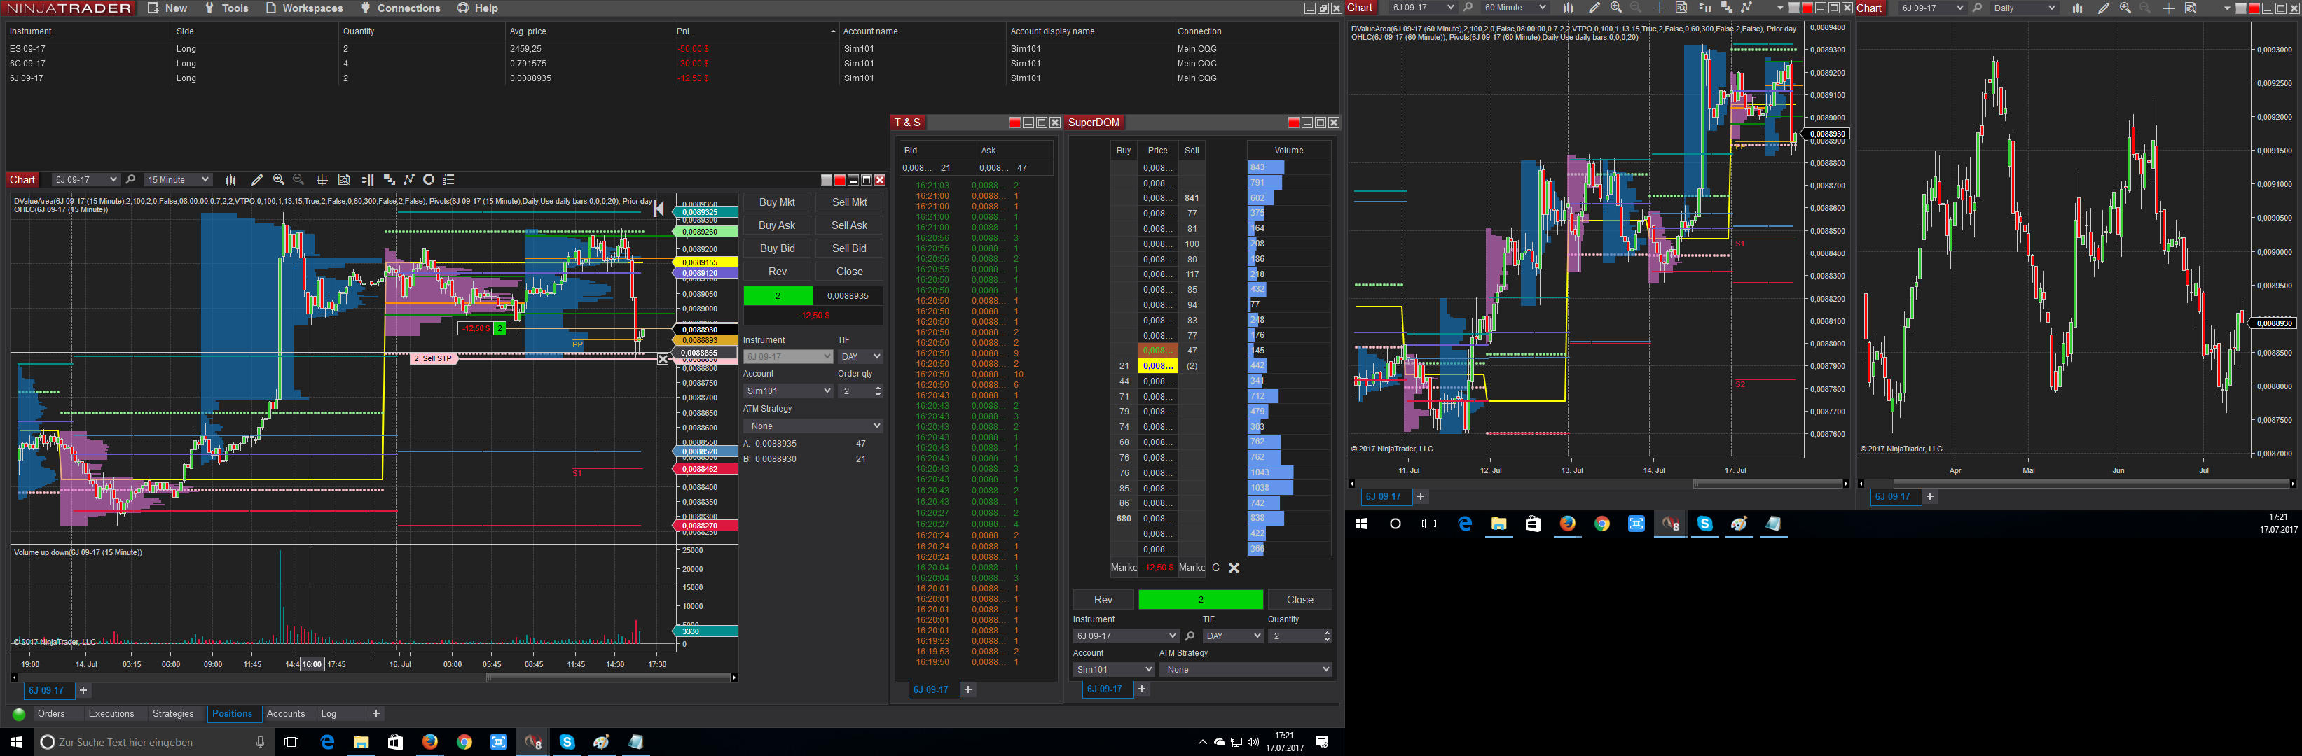Toggle crosshair icon in 15 Minute chart toolbar
This screenshot has height=756, width=2302.
pyautogui.click(x=322, y=179)
